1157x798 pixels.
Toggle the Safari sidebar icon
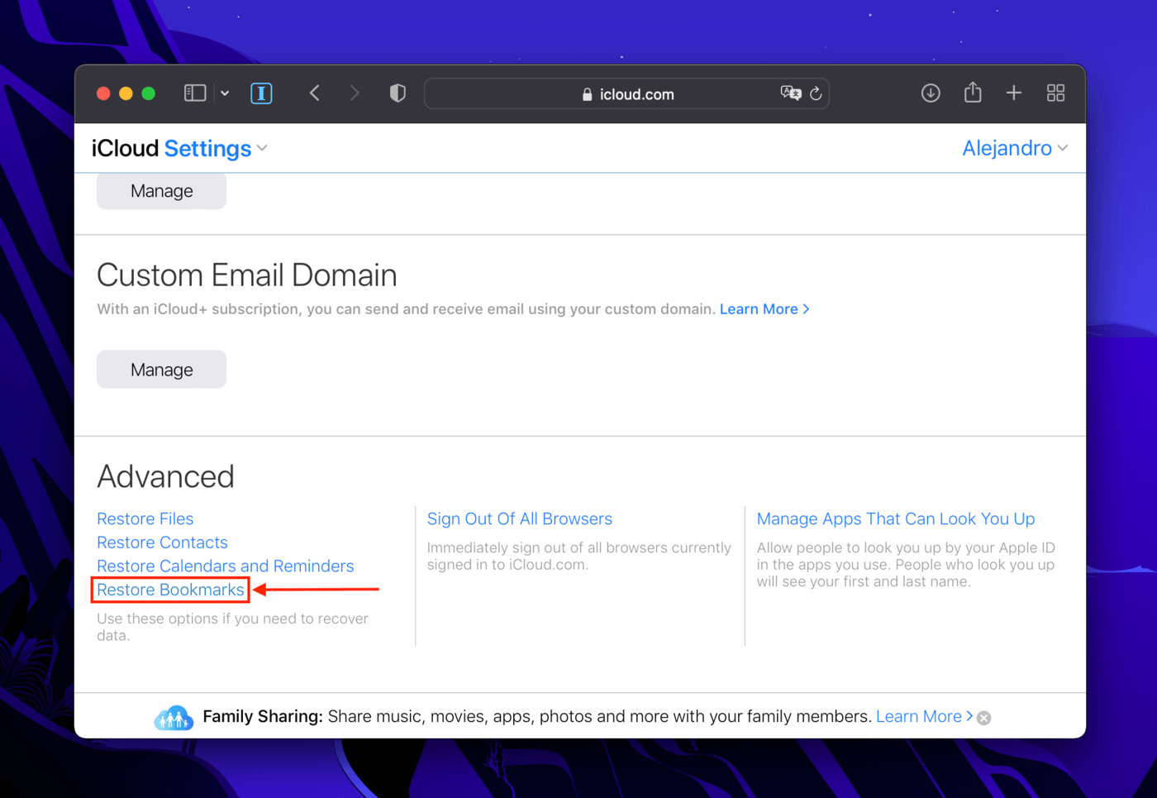coord(195,93)
